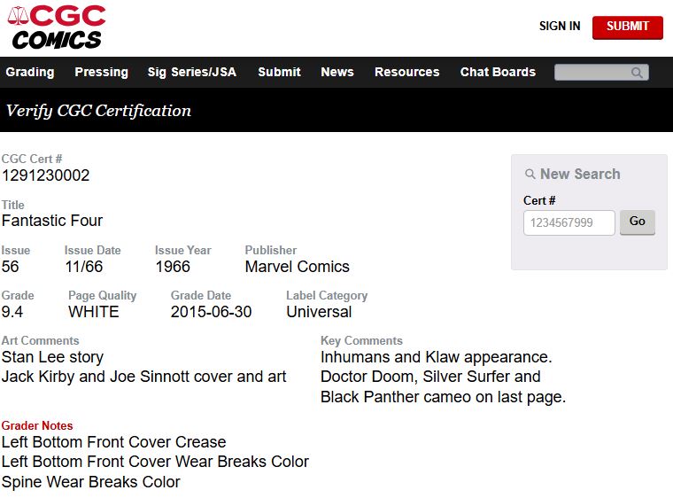Open the Pressing menu
Image resolution: width=673 pixels, height=498 pixels.
click(101, 72)
